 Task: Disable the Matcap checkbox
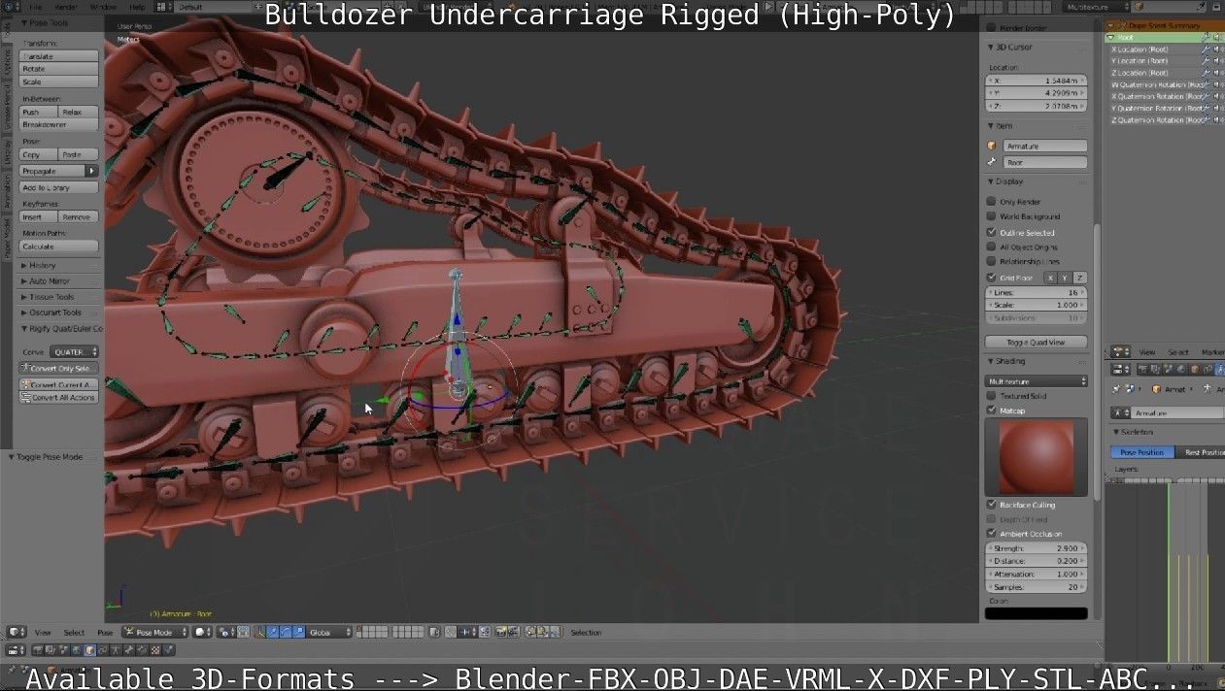992,411
